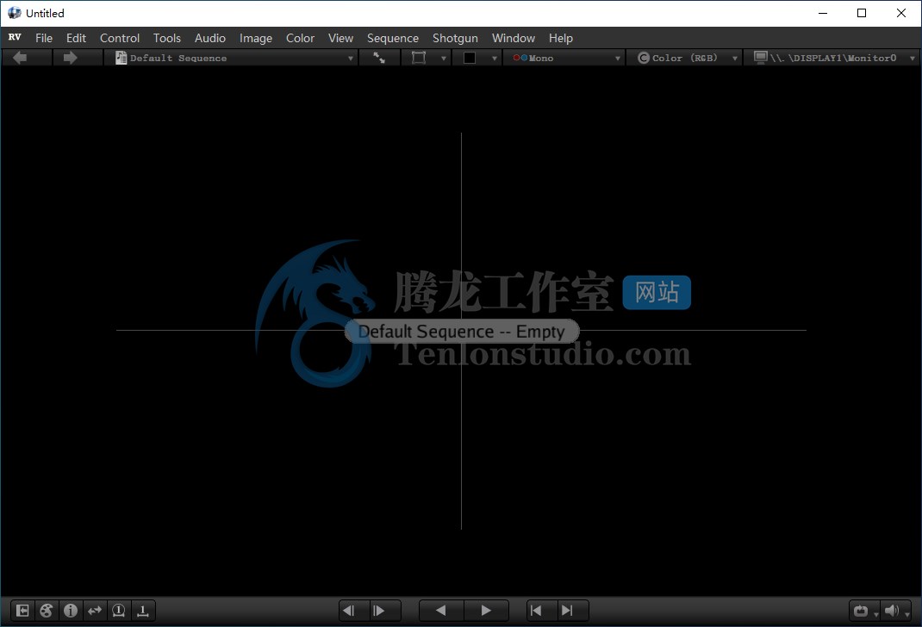Open the Control menu
The height and width of the screenshot is (627, 922).
(x=120, y=38)
